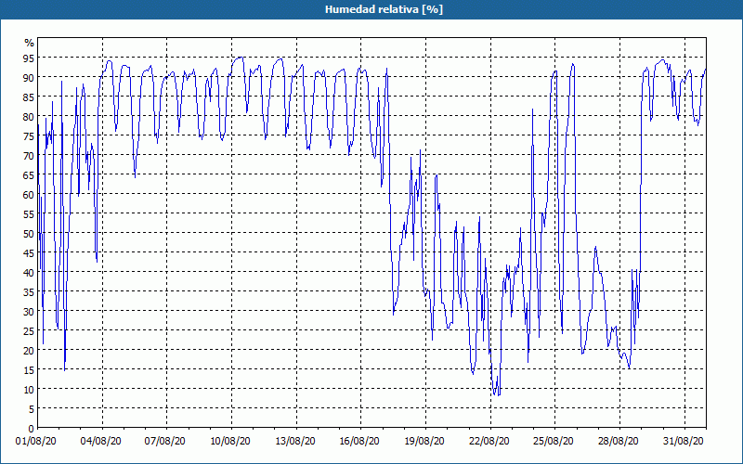Select the 90 value on the Y-axis
743x464 pixels.
29,77
